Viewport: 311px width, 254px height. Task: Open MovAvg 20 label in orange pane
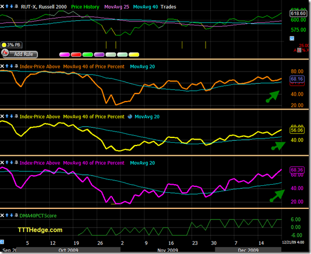[x=142, y=66]
